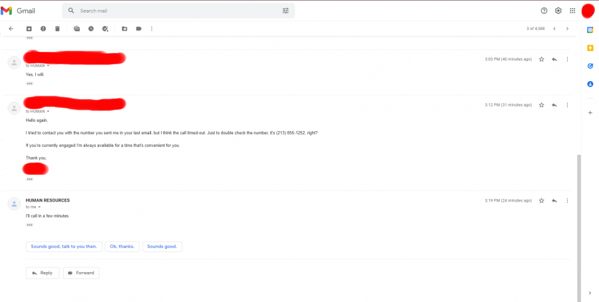Screen dimensions: 599x302
Task: Star the 3:12 PM message
Action: [541, 104]
